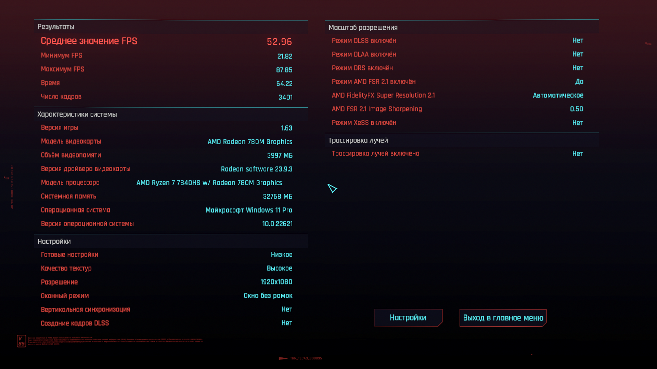Image resolution: width=657 pixels, height=369 pixels.
Task: Click the Создание кадров DLSS value Нет
Action: coord(287,323)
